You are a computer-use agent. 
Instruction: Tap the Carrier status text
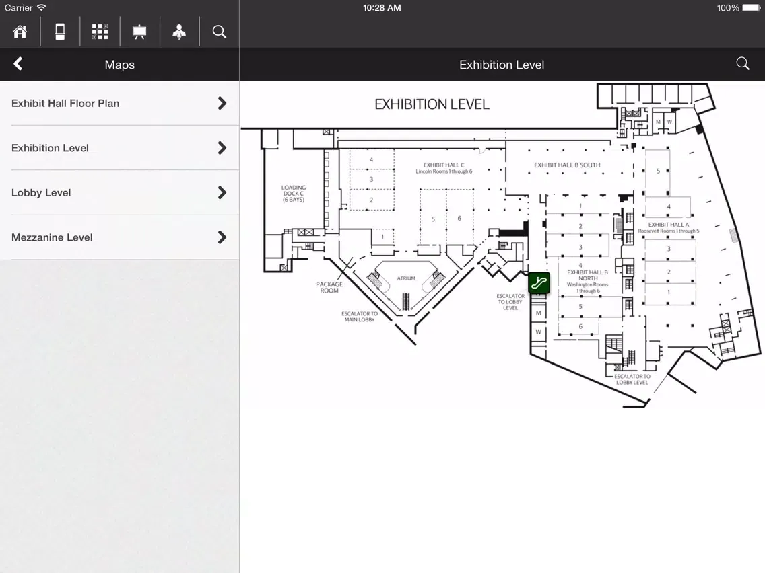point(19,8)
